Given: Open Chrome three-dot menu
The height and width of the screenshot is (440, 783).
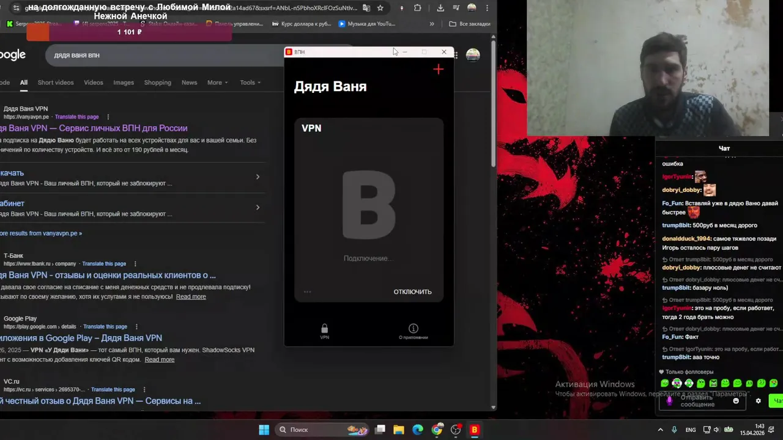Looking at the screenshot, I should 488,8.
